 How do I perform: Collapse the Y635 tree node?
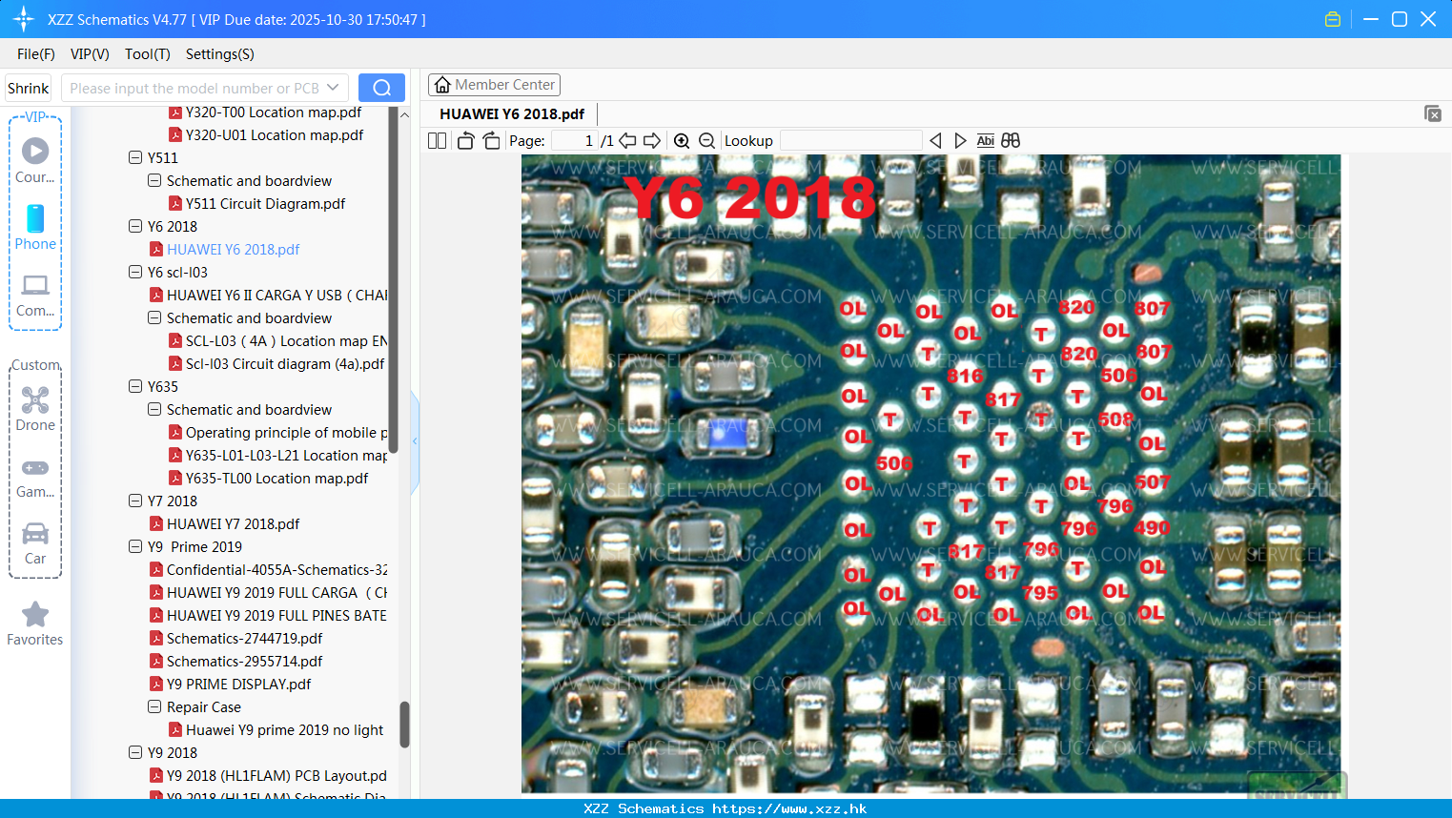pyautogui.click(x=135, y=386)
